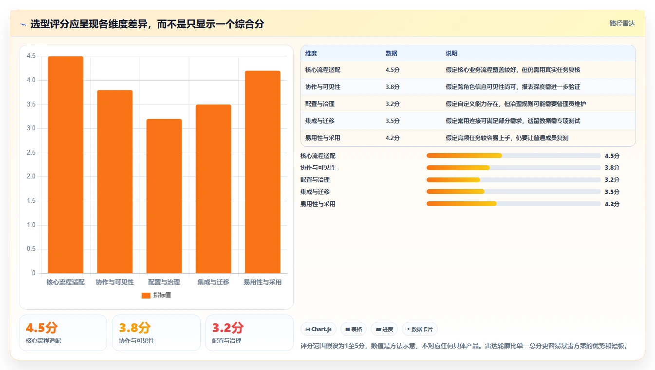Click the 2.5 y-axis tick label
This screenshot has width=655, height=370.
click(x=31, y=153)
